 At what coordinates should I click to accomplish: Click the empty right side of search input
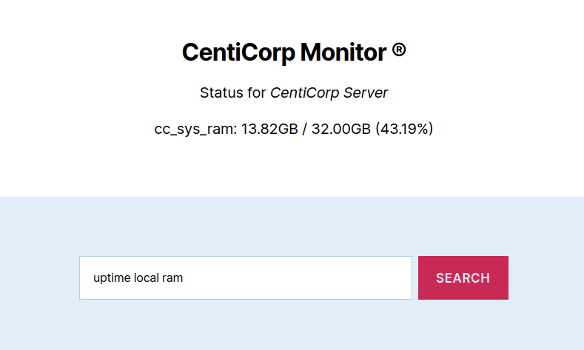pyautogui.click(x=298, y=277)
